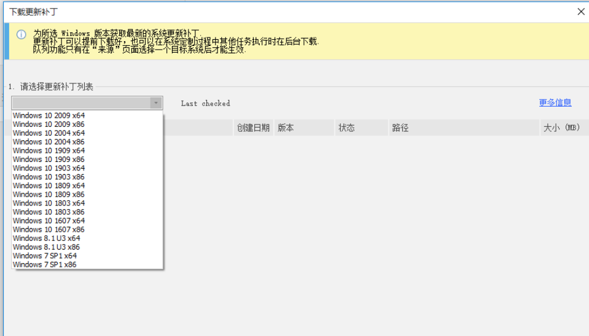Select Windows 10 1607 x64 option
Viewport: 589px width, 336px height.
coord(49,221)
